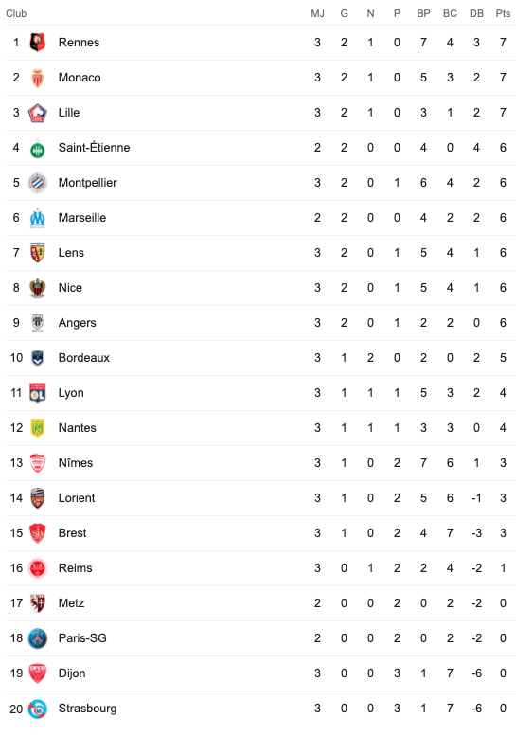Click the Pts column header
Viewport: 516px width, 736px height.
pyautogui.click(x=503, y=13)
